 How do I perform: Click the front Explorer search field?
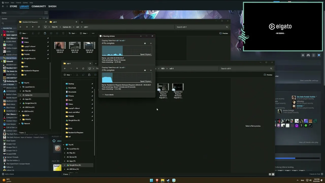(x=247, y=69)
